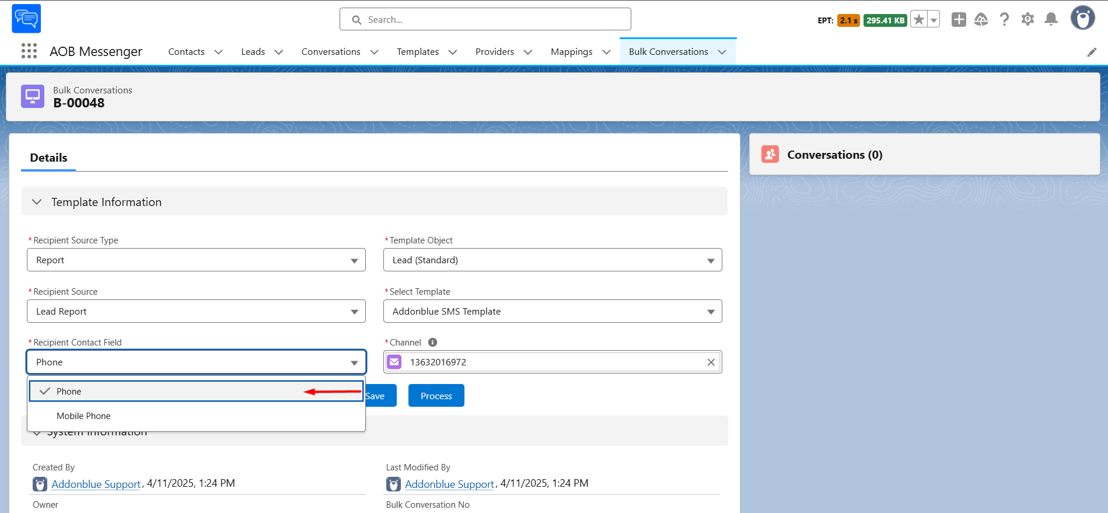Image resolution: width=1108 pixels, height=513 pixels.
Task: Click the favorites star icon
Action: click(x=919, y=20)
